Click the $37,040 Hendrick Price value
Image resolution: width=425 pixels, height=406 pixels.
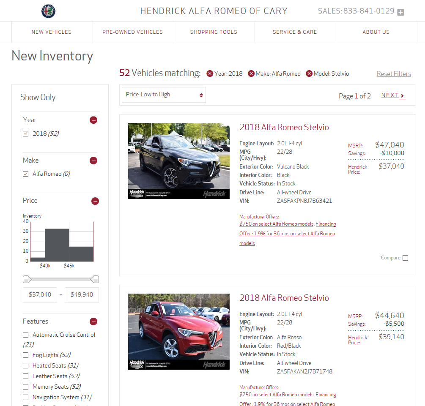[x=391, y=166]
